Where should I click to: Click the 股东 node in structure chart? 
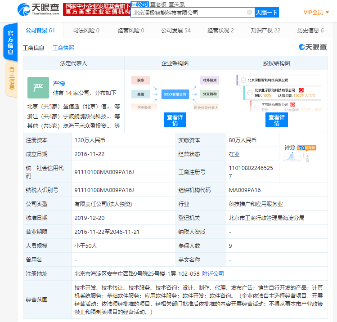[x=141, y=80]
